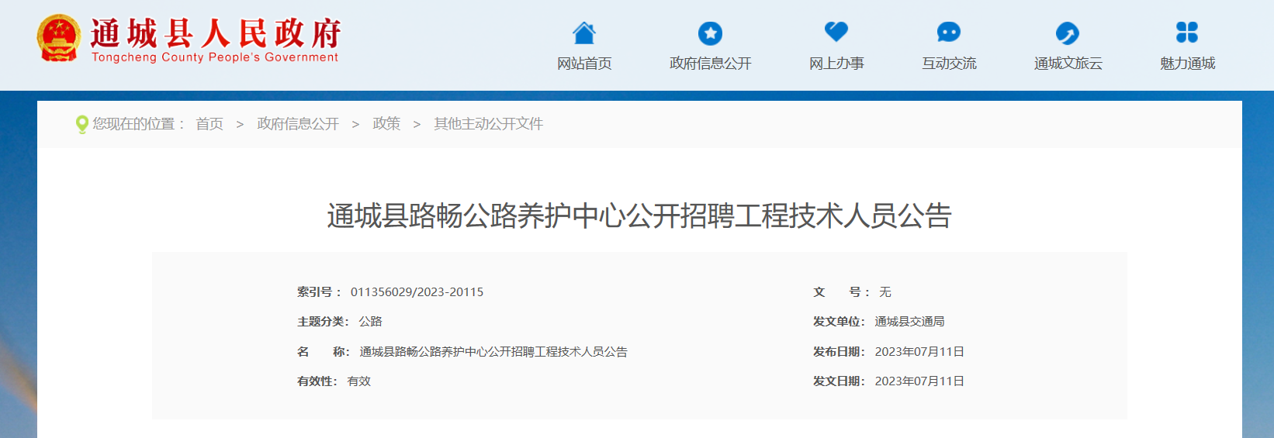Click 政策 in the breadcrumb
This screenshot has height=438, width=1274.
386,124
